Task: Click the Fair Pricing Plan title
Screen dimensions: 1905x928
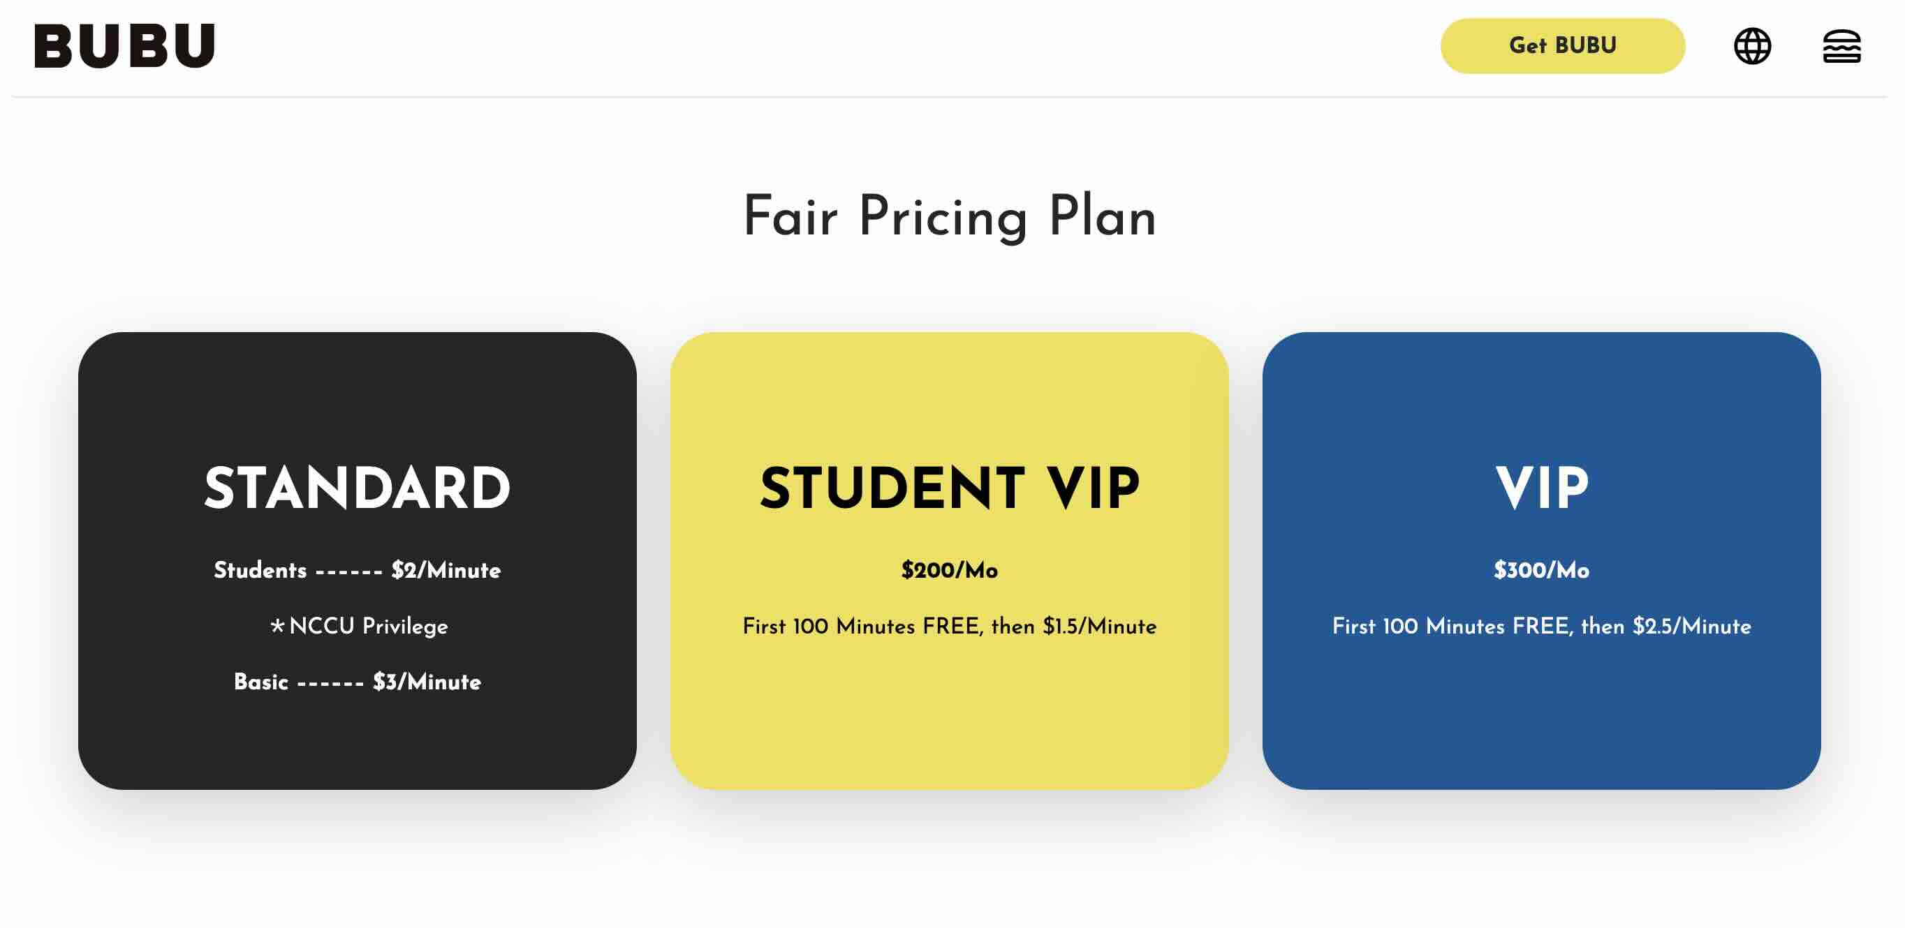Action: tap(950, 217)
